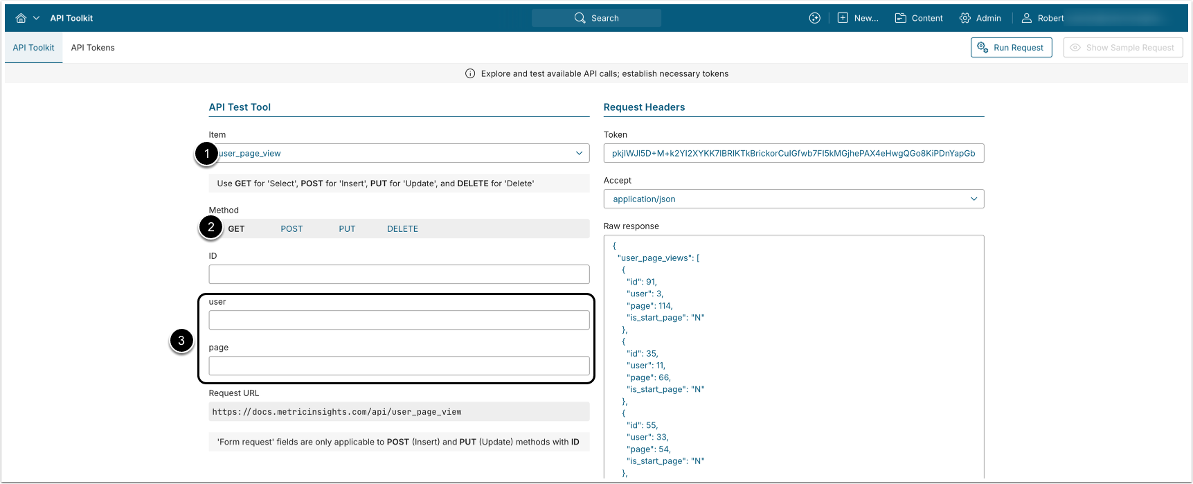
Task: Click the Token text field
Action: (x=793, y=153)
